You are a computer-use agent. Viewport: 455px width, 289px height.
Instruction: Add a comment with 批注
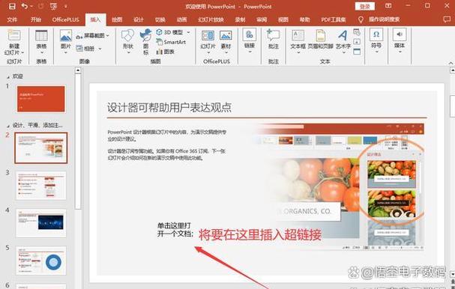pyautogui.click(x=273, y=39)
